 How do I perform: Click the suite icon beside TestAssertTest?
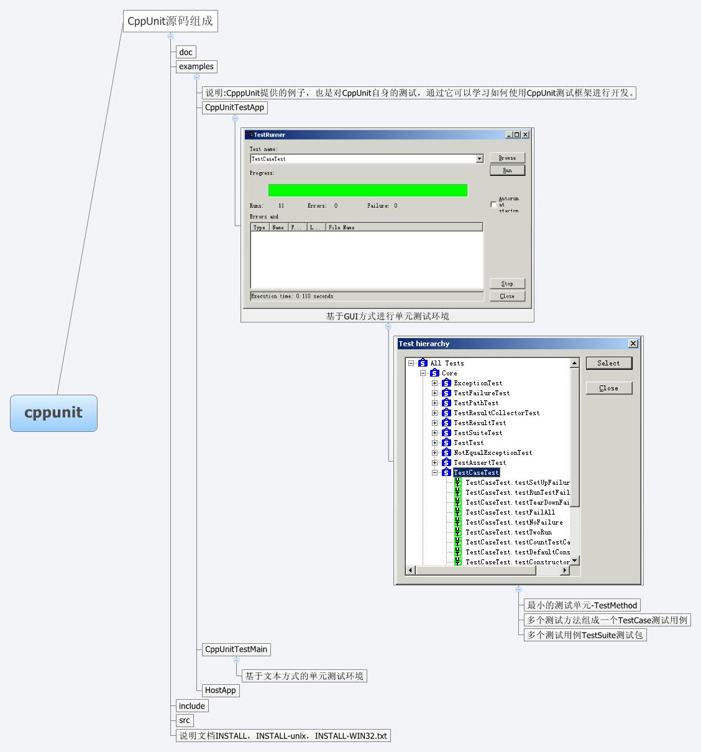(446, 462)
